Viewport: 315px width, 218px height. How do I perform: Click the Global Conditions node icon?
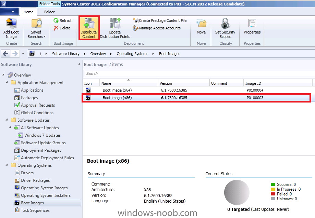click(17, 113)
